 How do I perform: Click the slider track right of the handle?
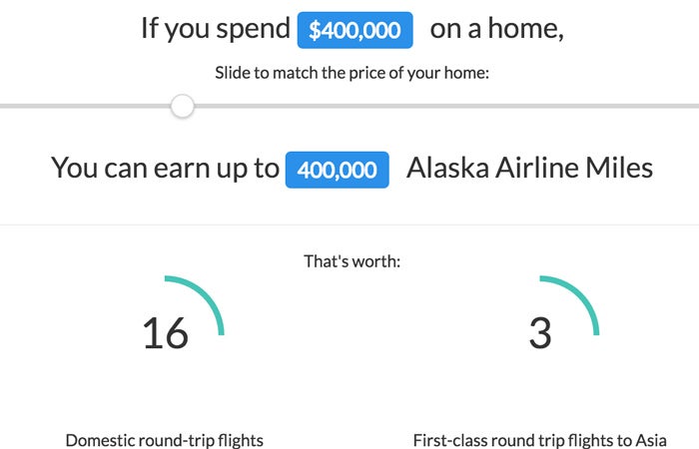click(446, 106)
